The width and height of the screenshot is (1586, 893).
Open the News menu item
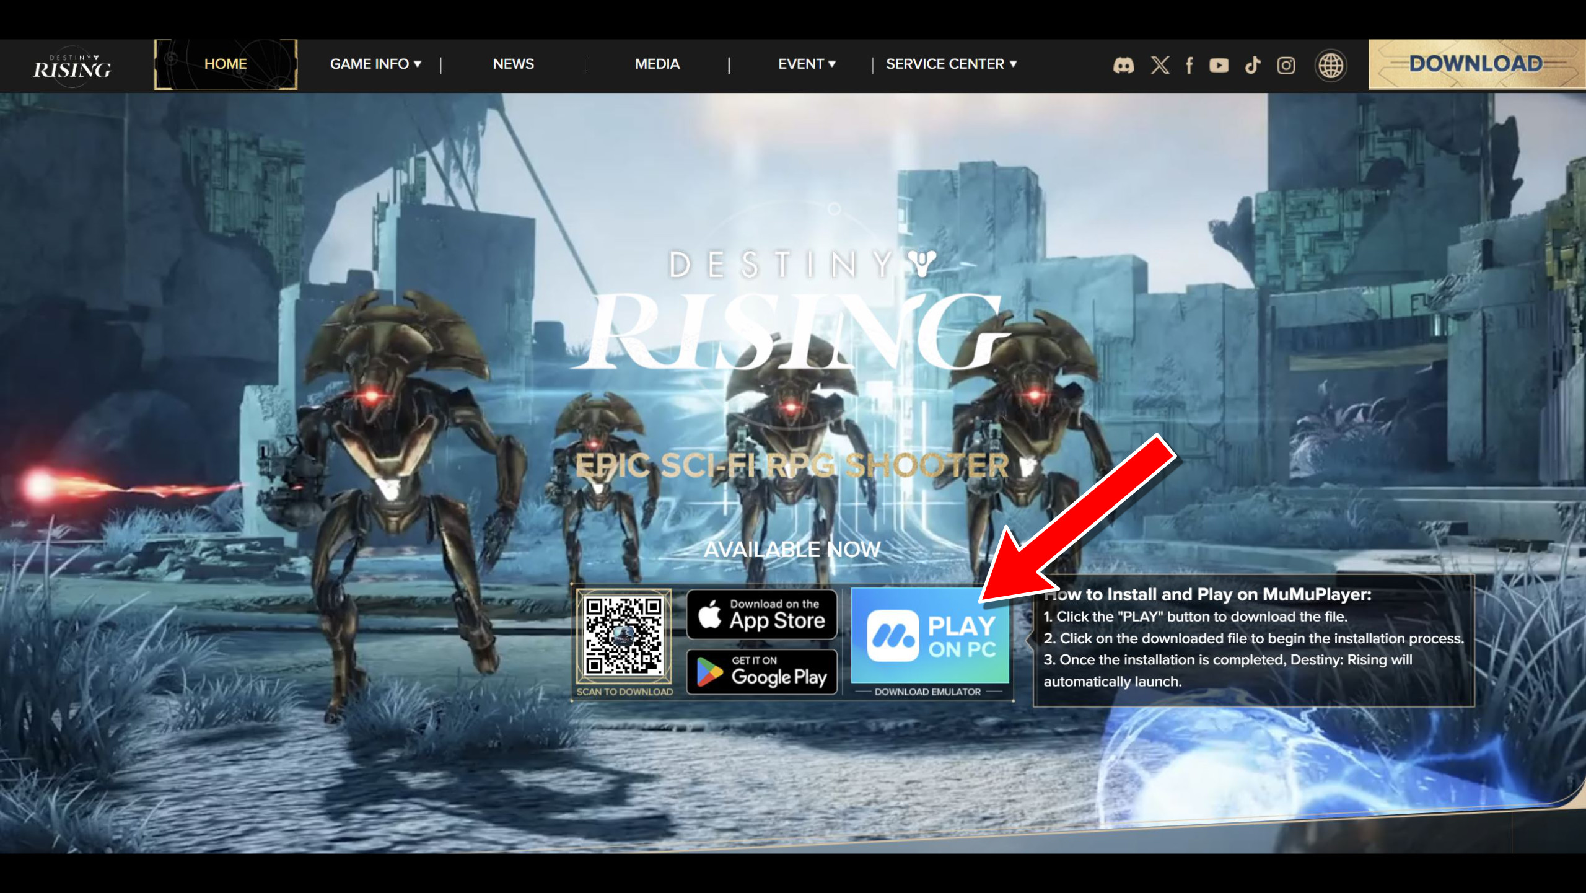click(513, 64)
